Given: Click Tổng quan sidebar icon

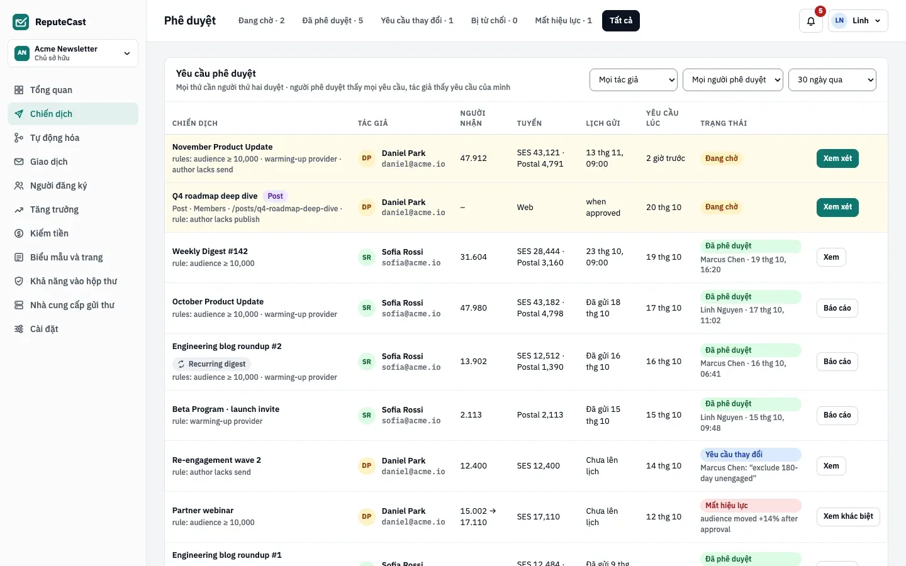Looking at the screenshot, I should [19, 90].
